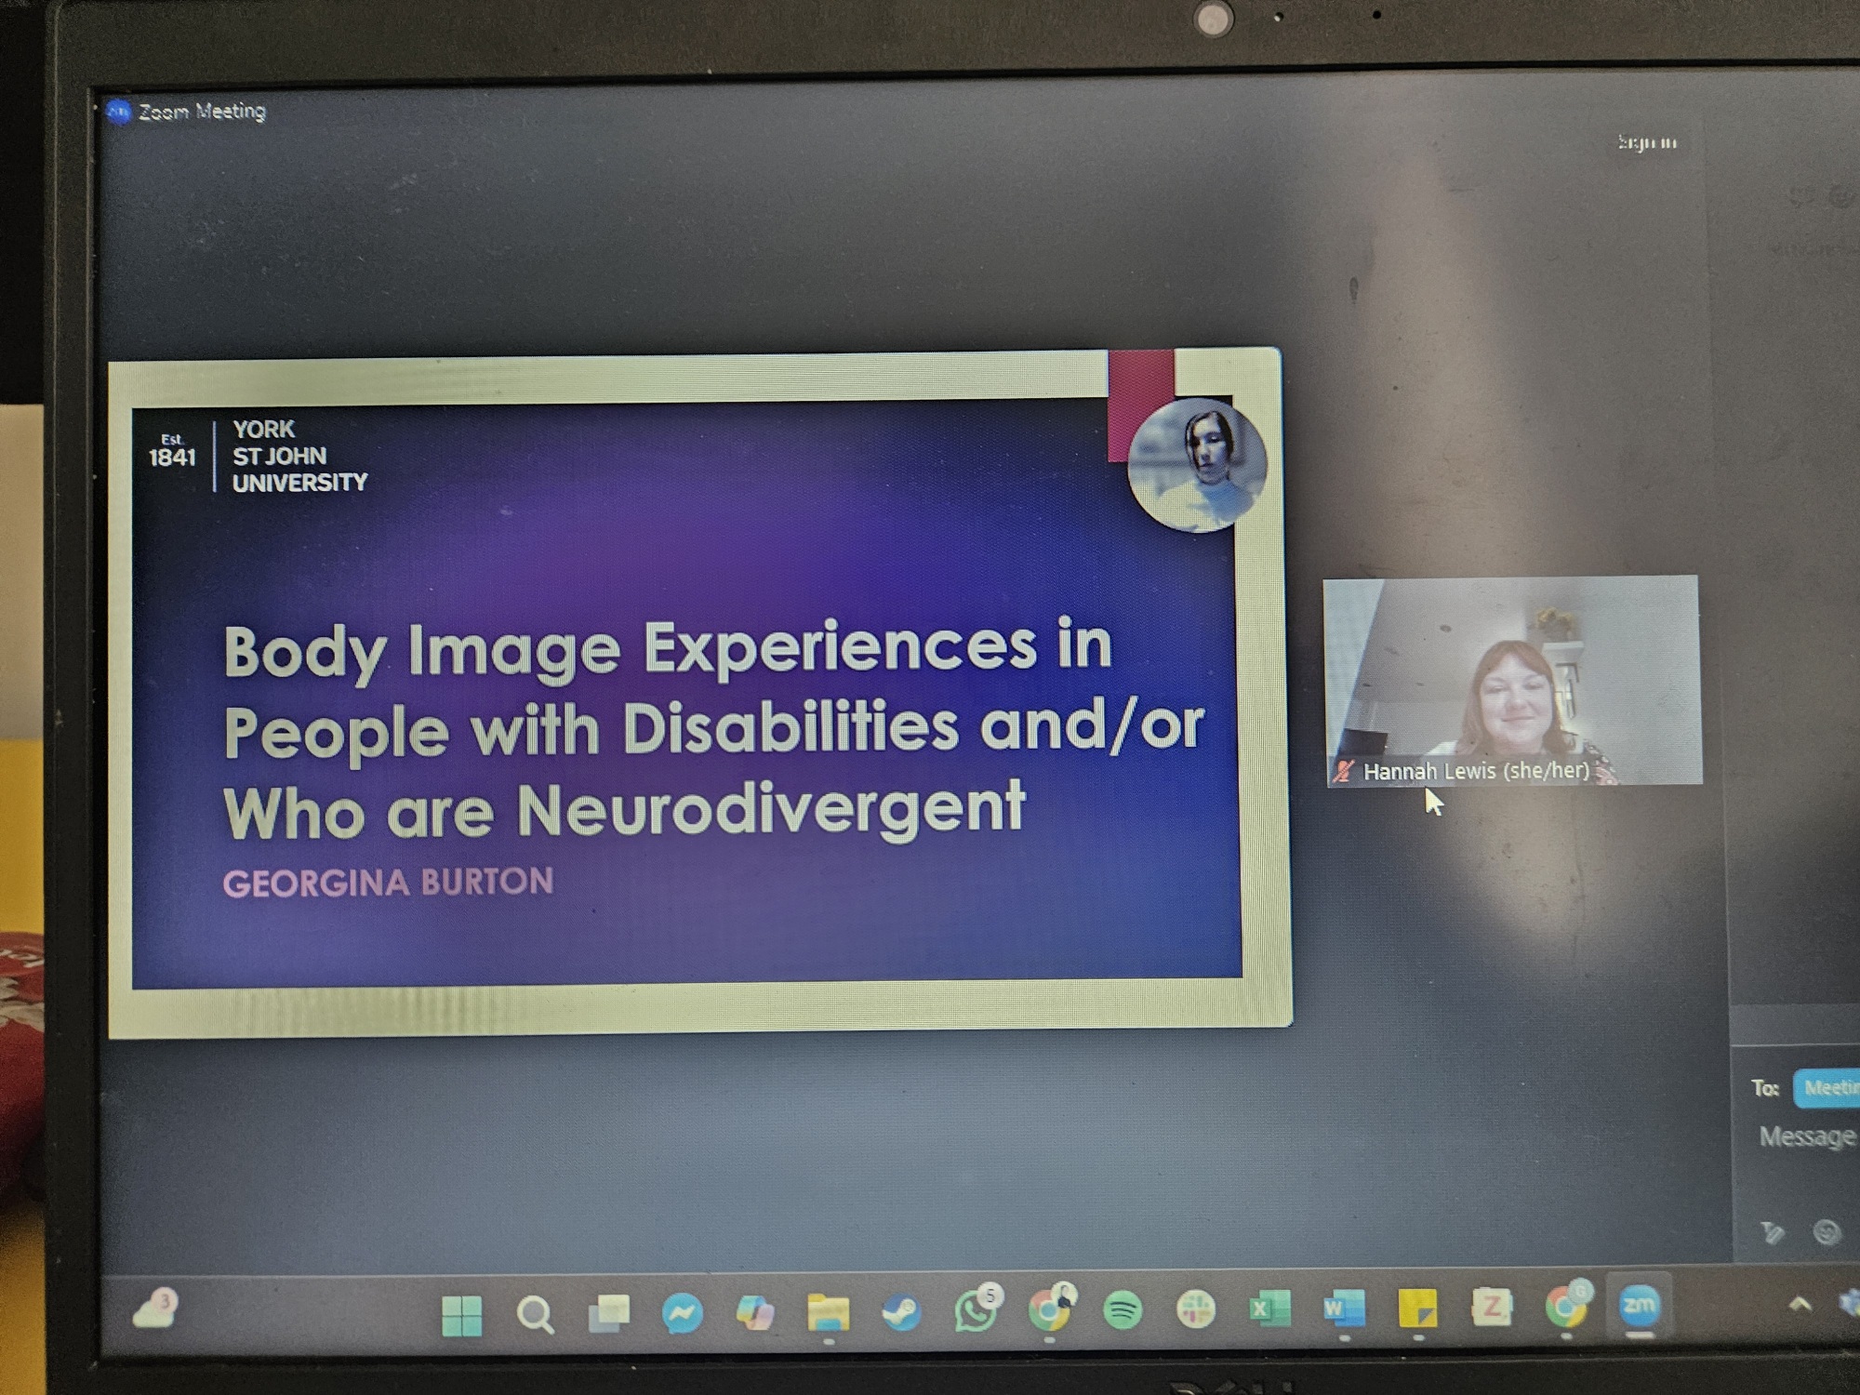The image size is (1860, 1395).
Task: Open Slack from the taskbar
Action: (x=1196, y=1310)
